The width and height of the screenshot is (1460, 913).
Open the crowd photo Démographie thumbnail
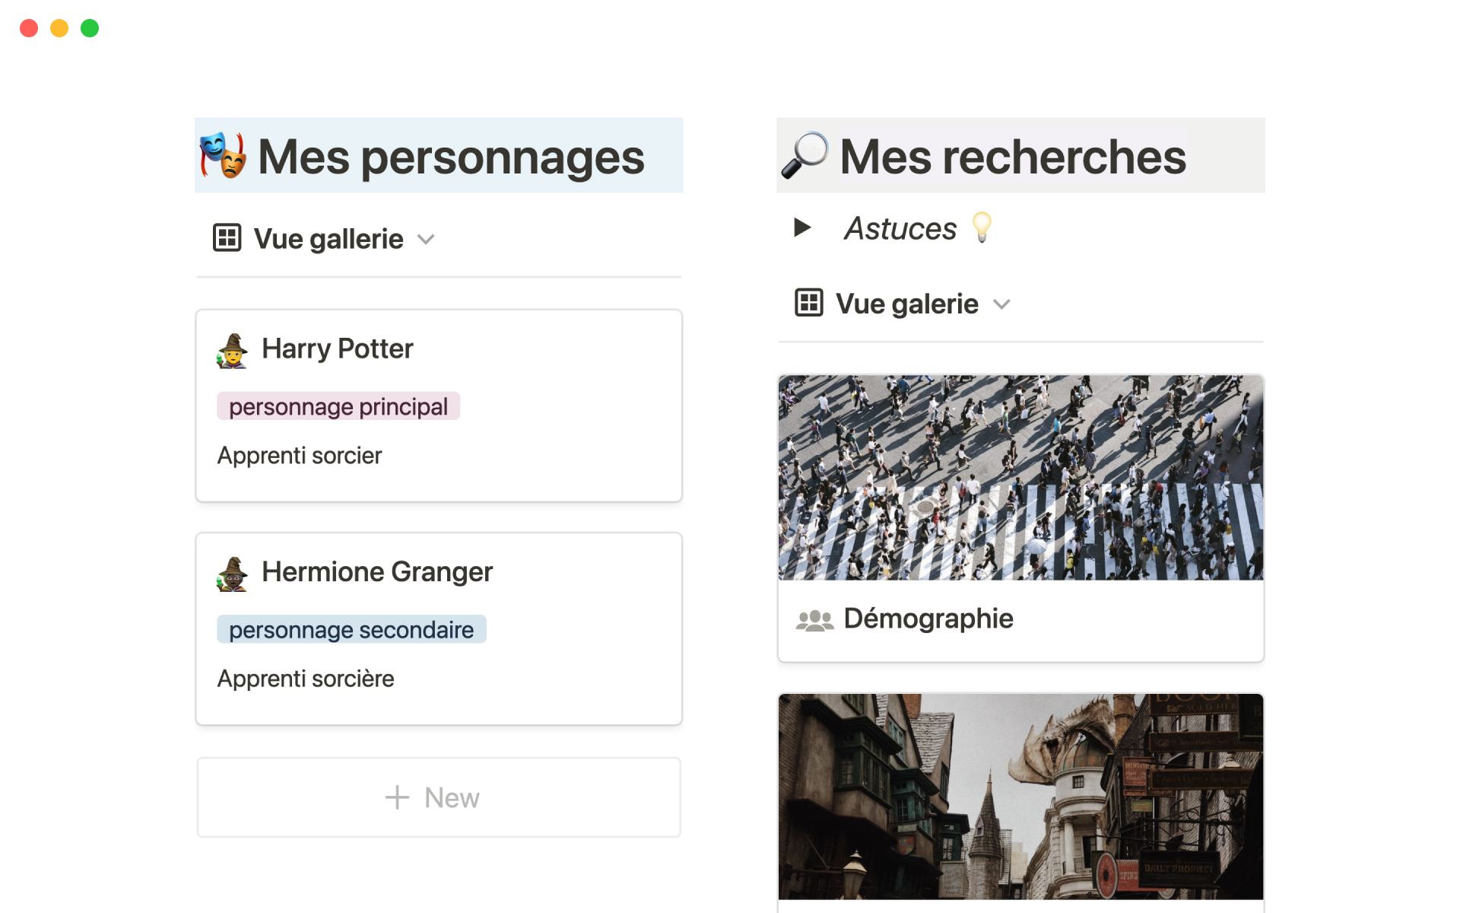click(1020, 478)
